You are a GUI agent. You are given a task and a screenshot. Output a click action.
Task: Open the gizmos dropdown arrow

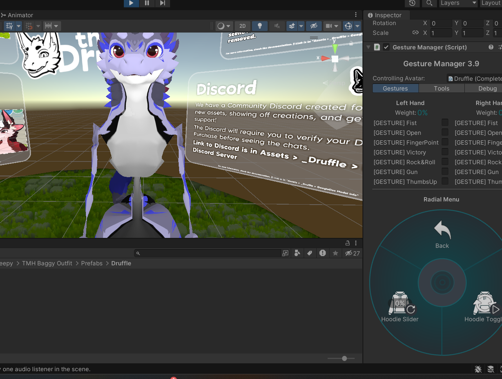357,26
